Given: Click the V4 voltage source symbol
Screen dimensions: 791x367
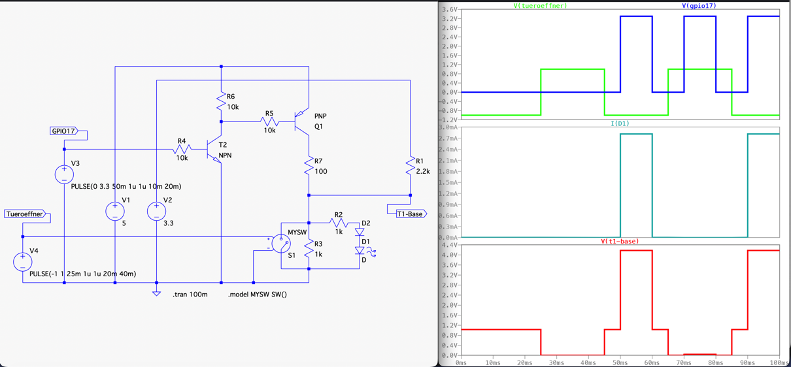Looking at the screenshot, I should pos(23,261).
